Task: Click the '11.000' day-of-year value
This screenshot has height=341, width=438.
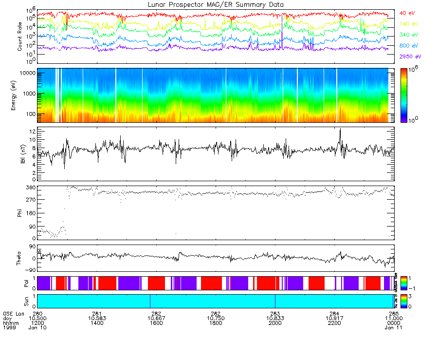Action: [394, 319]
